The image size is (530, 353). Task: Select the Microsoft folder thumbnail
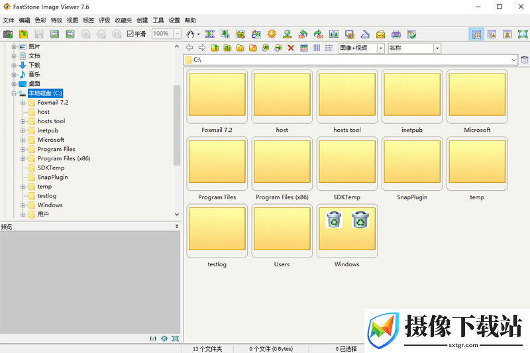coord(477,97)
